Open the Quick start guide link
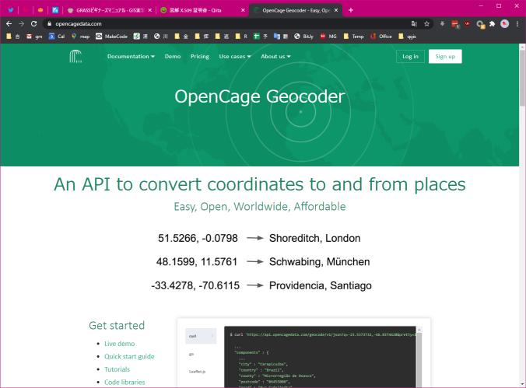The image size is (526, 388). click(x=129, y=356)
